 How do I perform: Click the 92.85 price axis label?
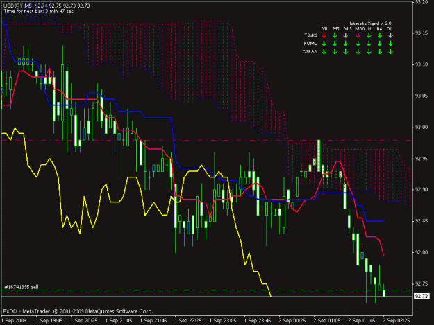pyautogui.click(x=422, y=221)
